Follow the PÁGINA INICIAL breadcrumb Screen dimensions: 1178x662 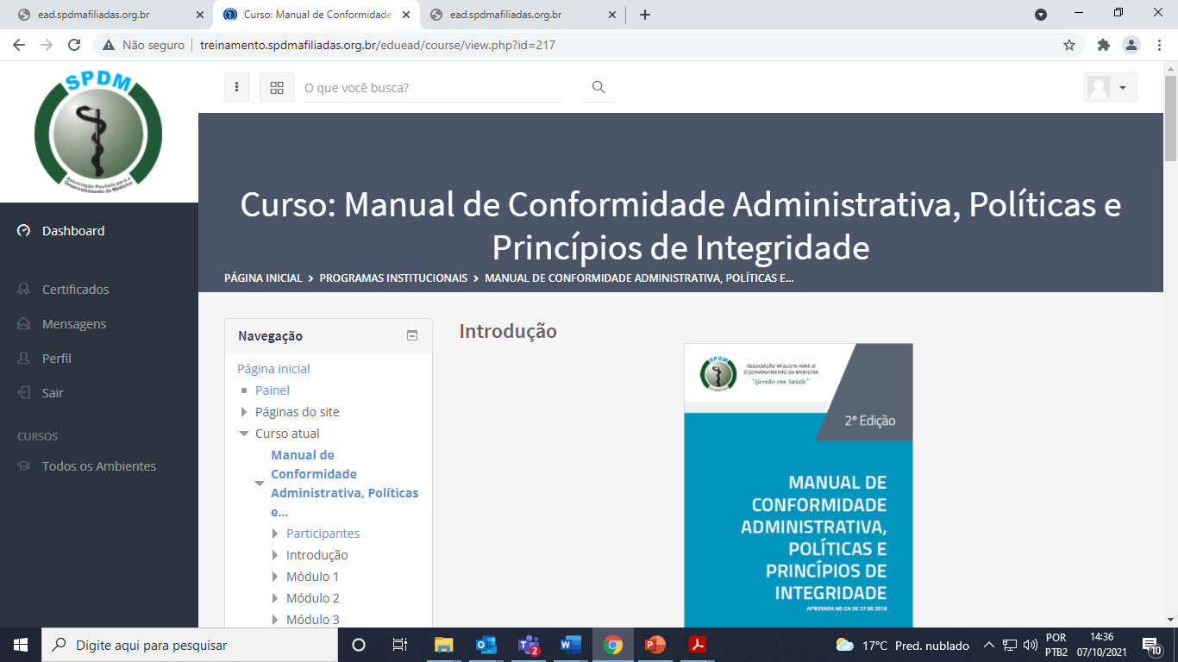(x=263, y=278)
